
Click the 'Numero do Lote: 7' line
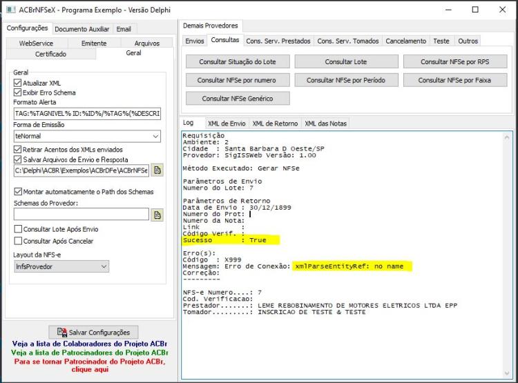218,188
